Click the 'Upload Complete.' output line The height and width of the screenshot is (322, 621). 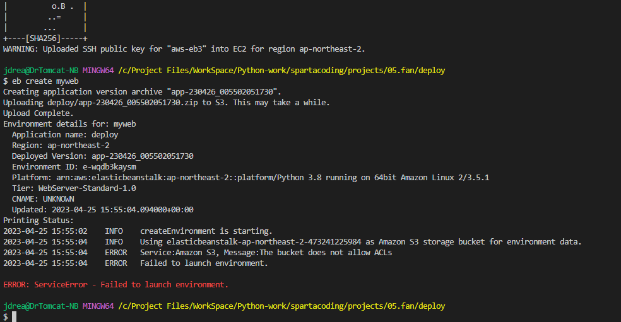pyautogui.click(x=38, y=113)
